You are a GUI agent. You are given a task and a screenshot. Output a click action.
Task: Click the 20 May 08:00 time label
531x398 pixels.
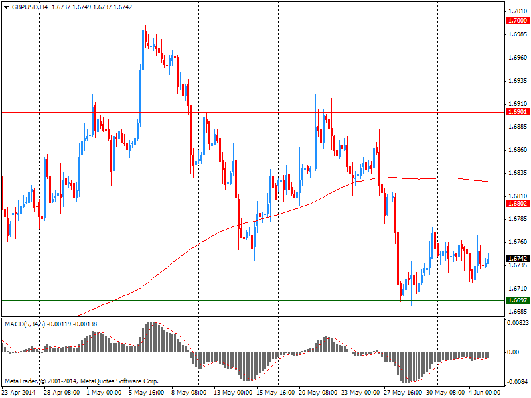coord(318,393)
